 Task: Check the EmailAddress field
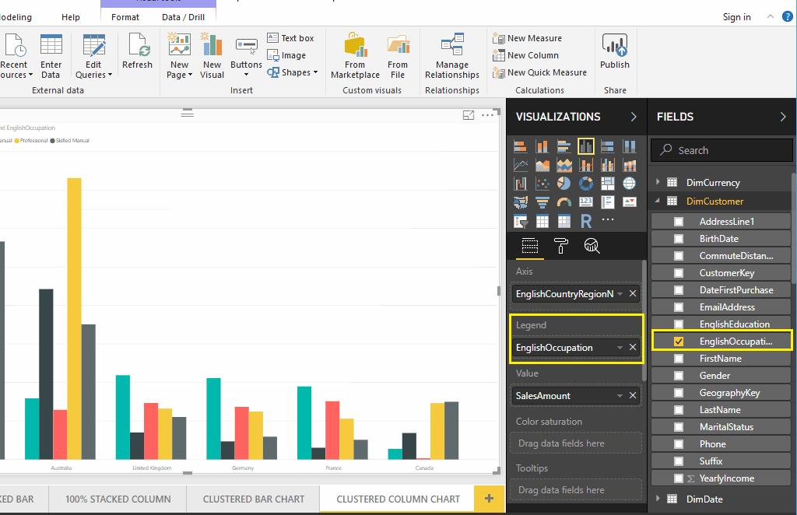[x=678, y=307]
